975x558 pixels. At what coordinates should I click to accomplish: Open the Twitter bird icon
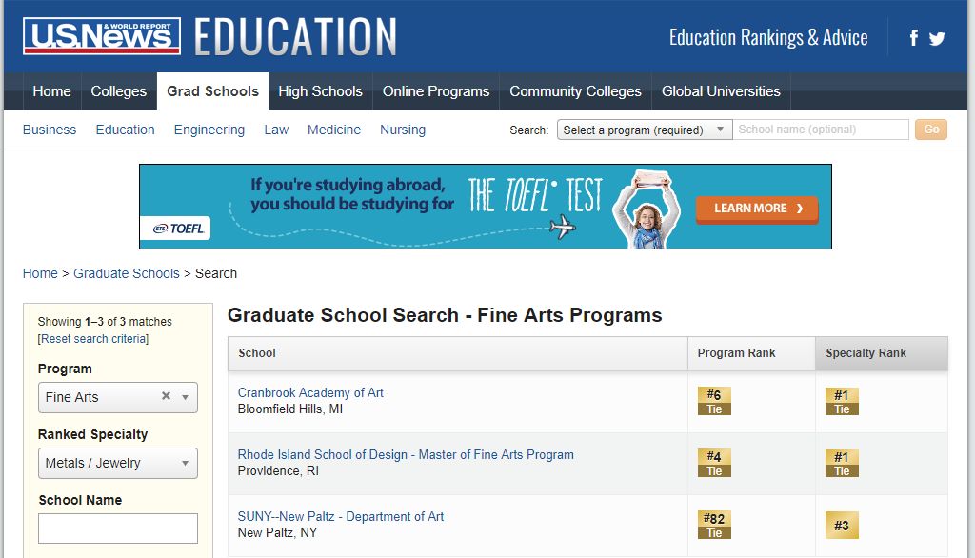tap(937, 39)
